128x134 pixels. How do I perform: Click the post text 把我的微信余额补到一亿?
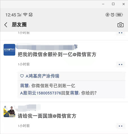(45, 54)
